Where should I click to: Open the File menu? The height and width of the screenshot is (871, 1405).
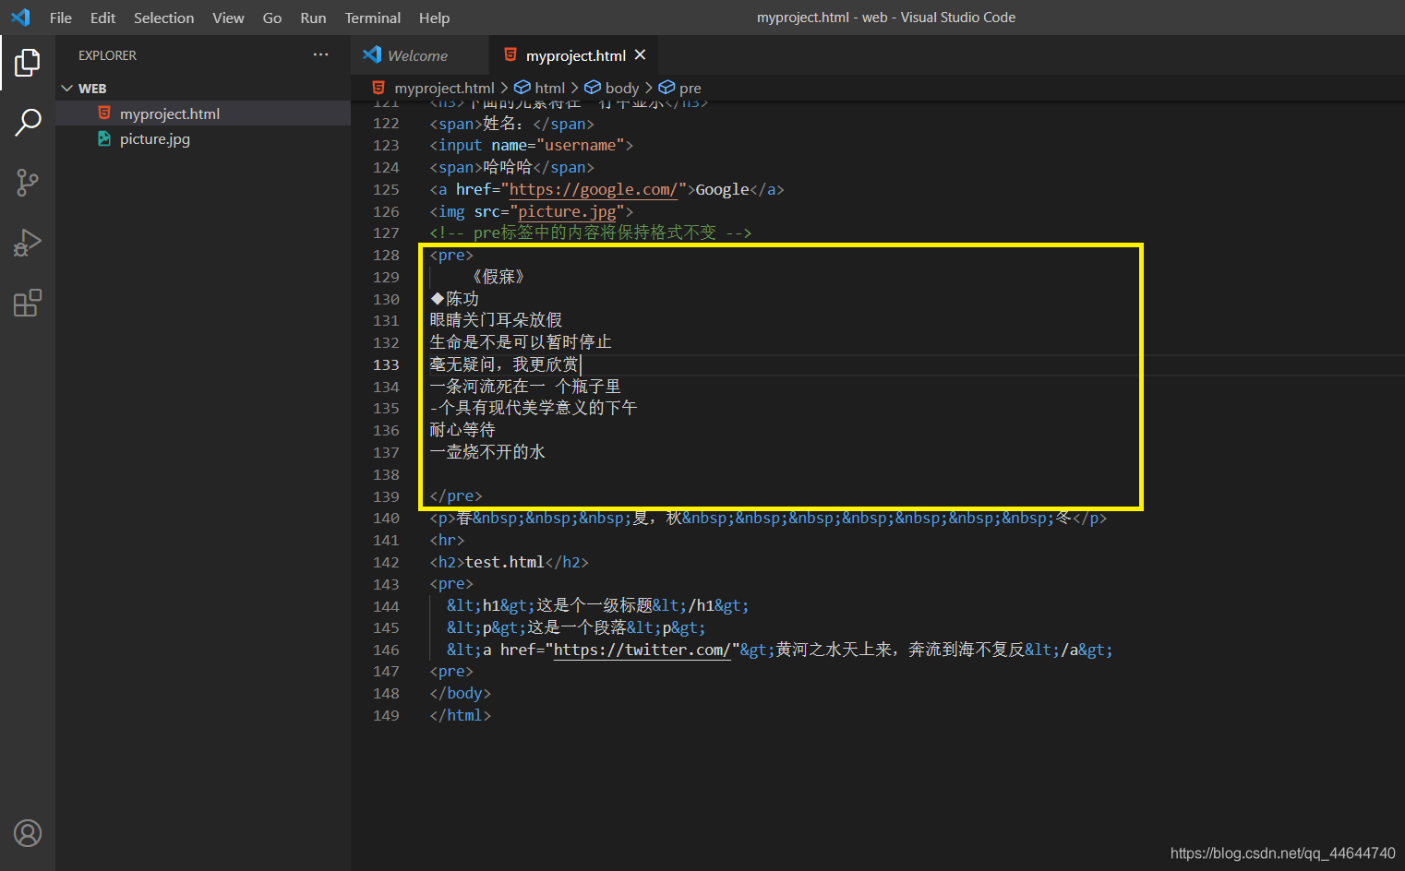[61, 18]
